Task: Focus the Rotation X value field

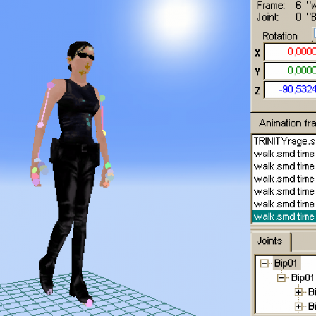Action: (x=291, y=52)
